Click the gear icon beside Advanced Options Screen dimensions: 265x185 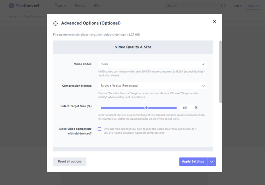(55, 23)
